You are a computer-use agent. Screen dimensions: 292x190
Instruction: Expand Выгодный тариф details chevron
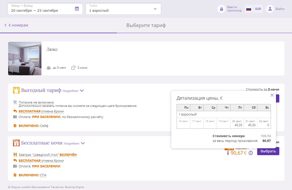[82, 91]
